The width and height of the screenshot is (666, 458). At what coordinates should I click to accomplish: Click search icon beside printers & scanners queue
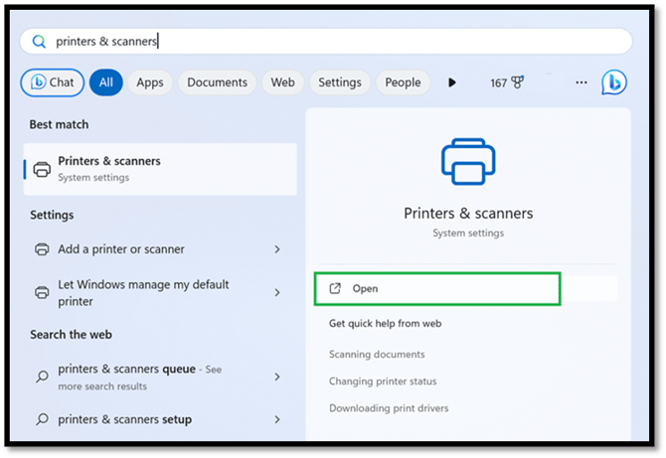[x=42, y=377]
